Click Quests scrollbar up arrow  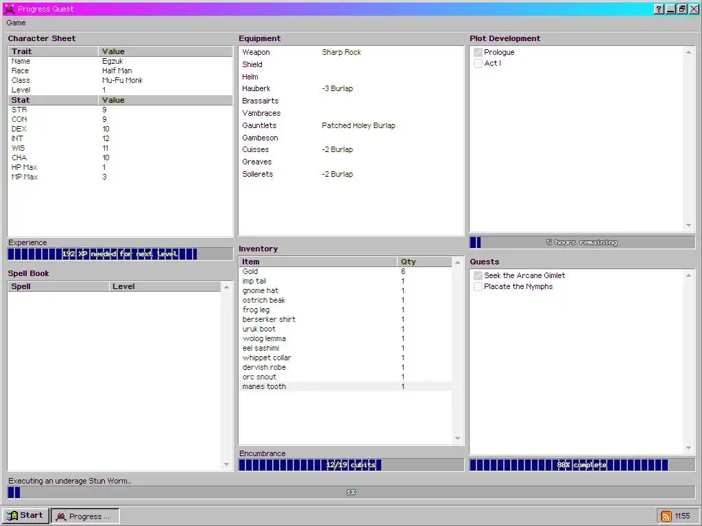[688, 275]
